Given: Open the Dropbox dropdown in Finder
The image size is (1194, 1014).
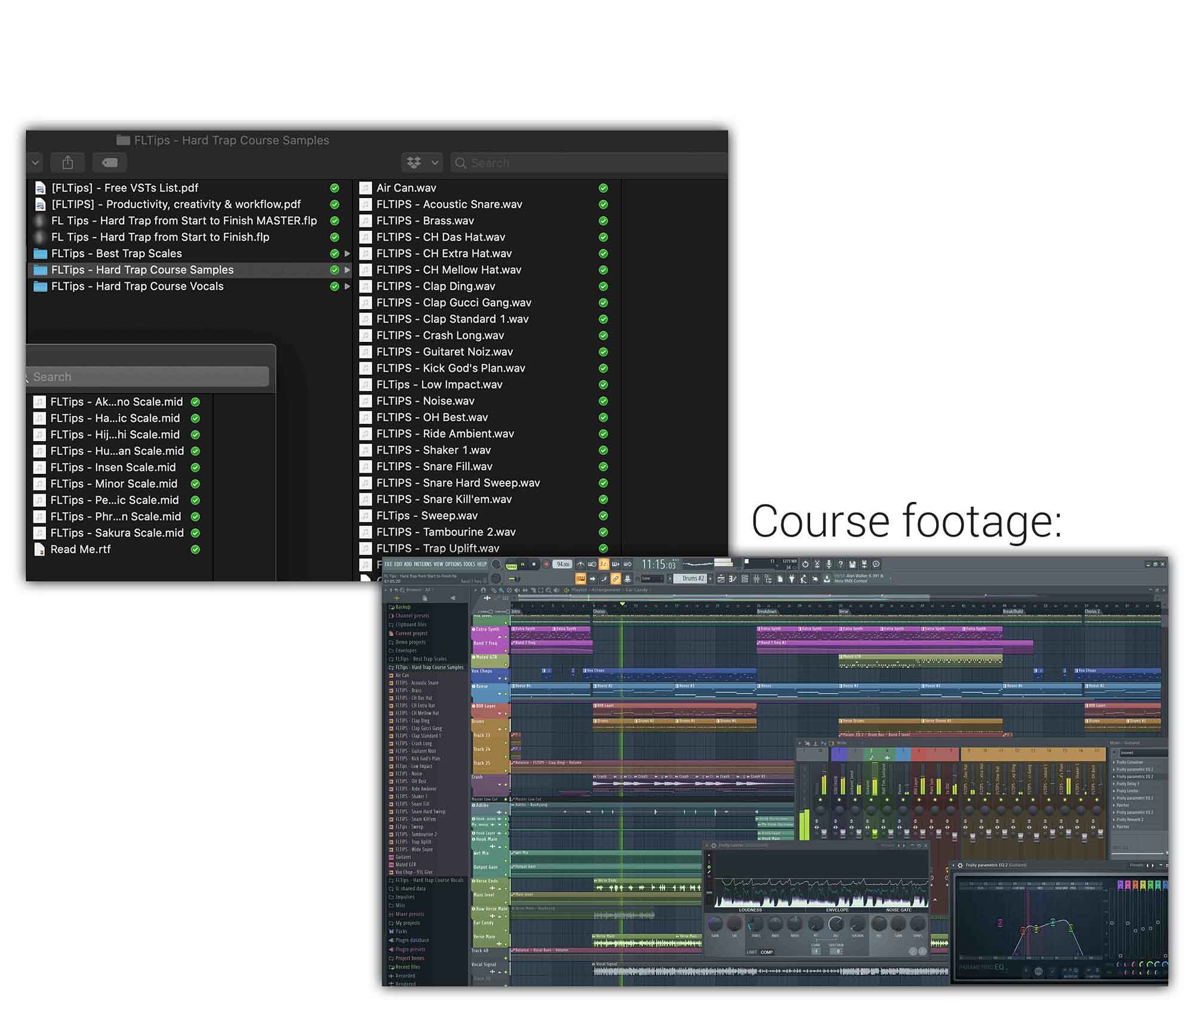Looking at the screenshot, I should [422, 162].
